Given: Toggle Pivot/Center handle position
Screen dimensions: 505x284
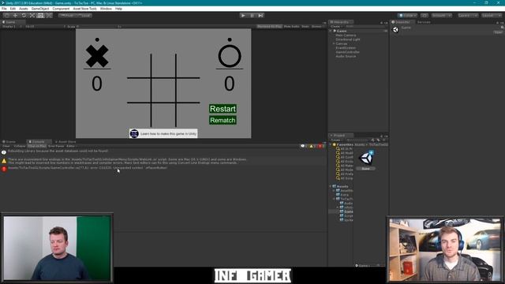Looking at the screenshot, I should coord(67,16).
